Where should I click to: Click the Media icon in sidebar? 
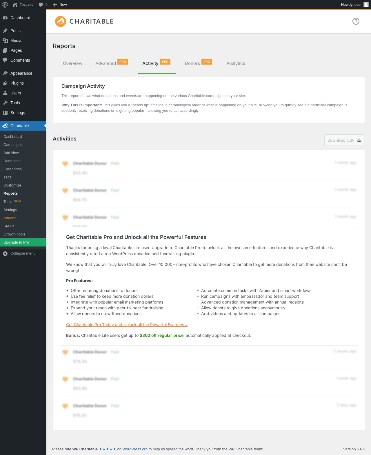[x=5, y=41]
